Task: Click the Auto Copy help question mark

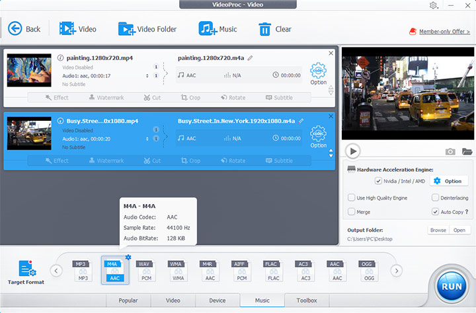Action: tap(467, 212)
